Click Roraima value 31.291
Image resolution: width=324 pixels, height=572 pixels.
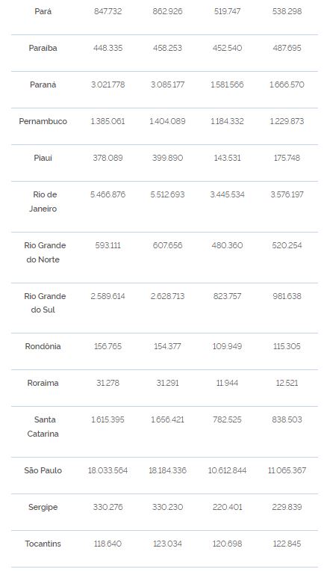[167, 383]
